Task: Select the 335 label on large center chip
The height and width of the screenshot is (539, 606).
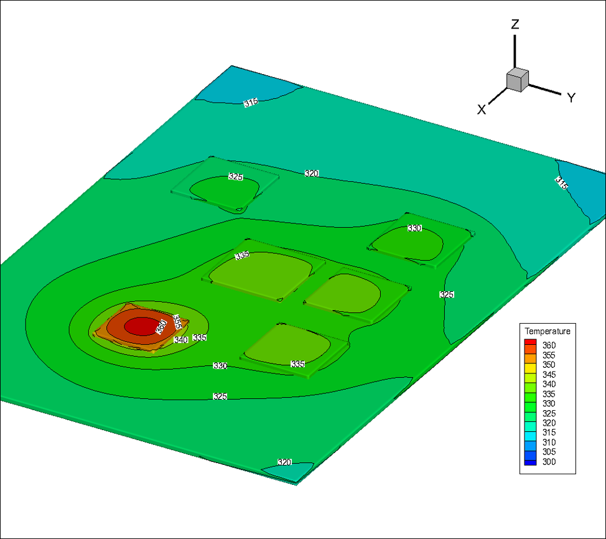Action: tap(242, 256)
